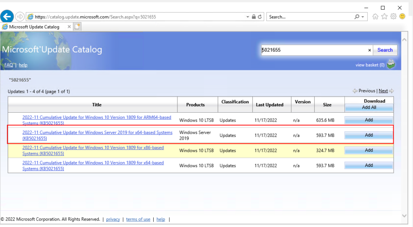
Task: Click the Previous arrow icon
Action: point(355,91)
